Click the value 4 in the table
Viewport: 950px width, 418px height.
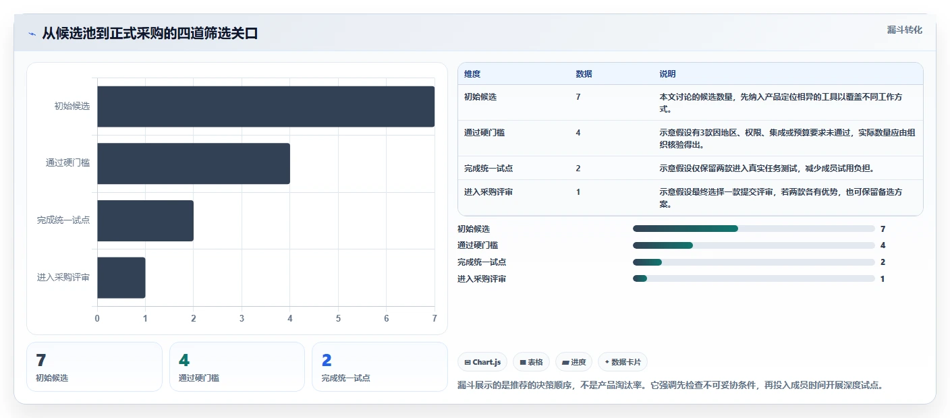click(578, 132)
